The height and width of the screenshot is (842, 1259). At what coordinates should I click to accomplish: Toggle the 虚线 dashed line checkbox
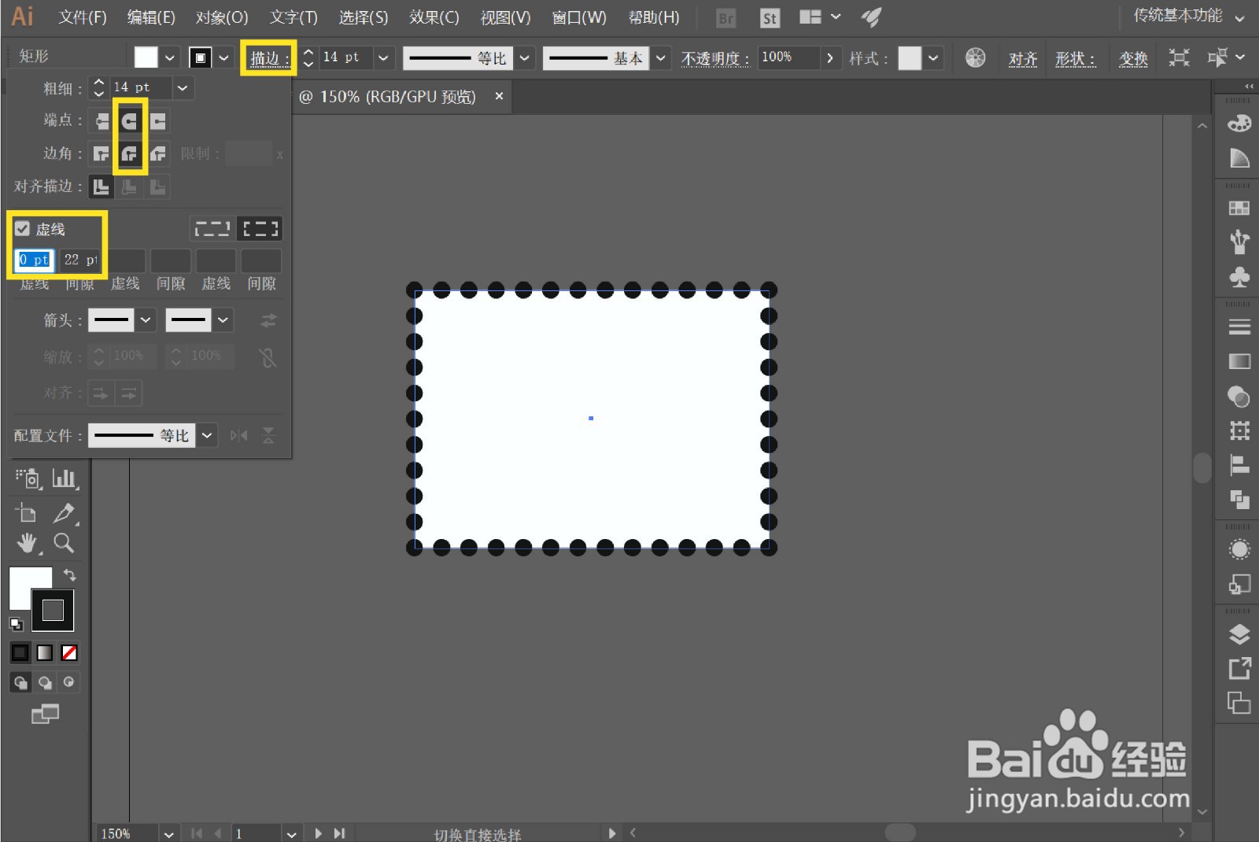22,229
